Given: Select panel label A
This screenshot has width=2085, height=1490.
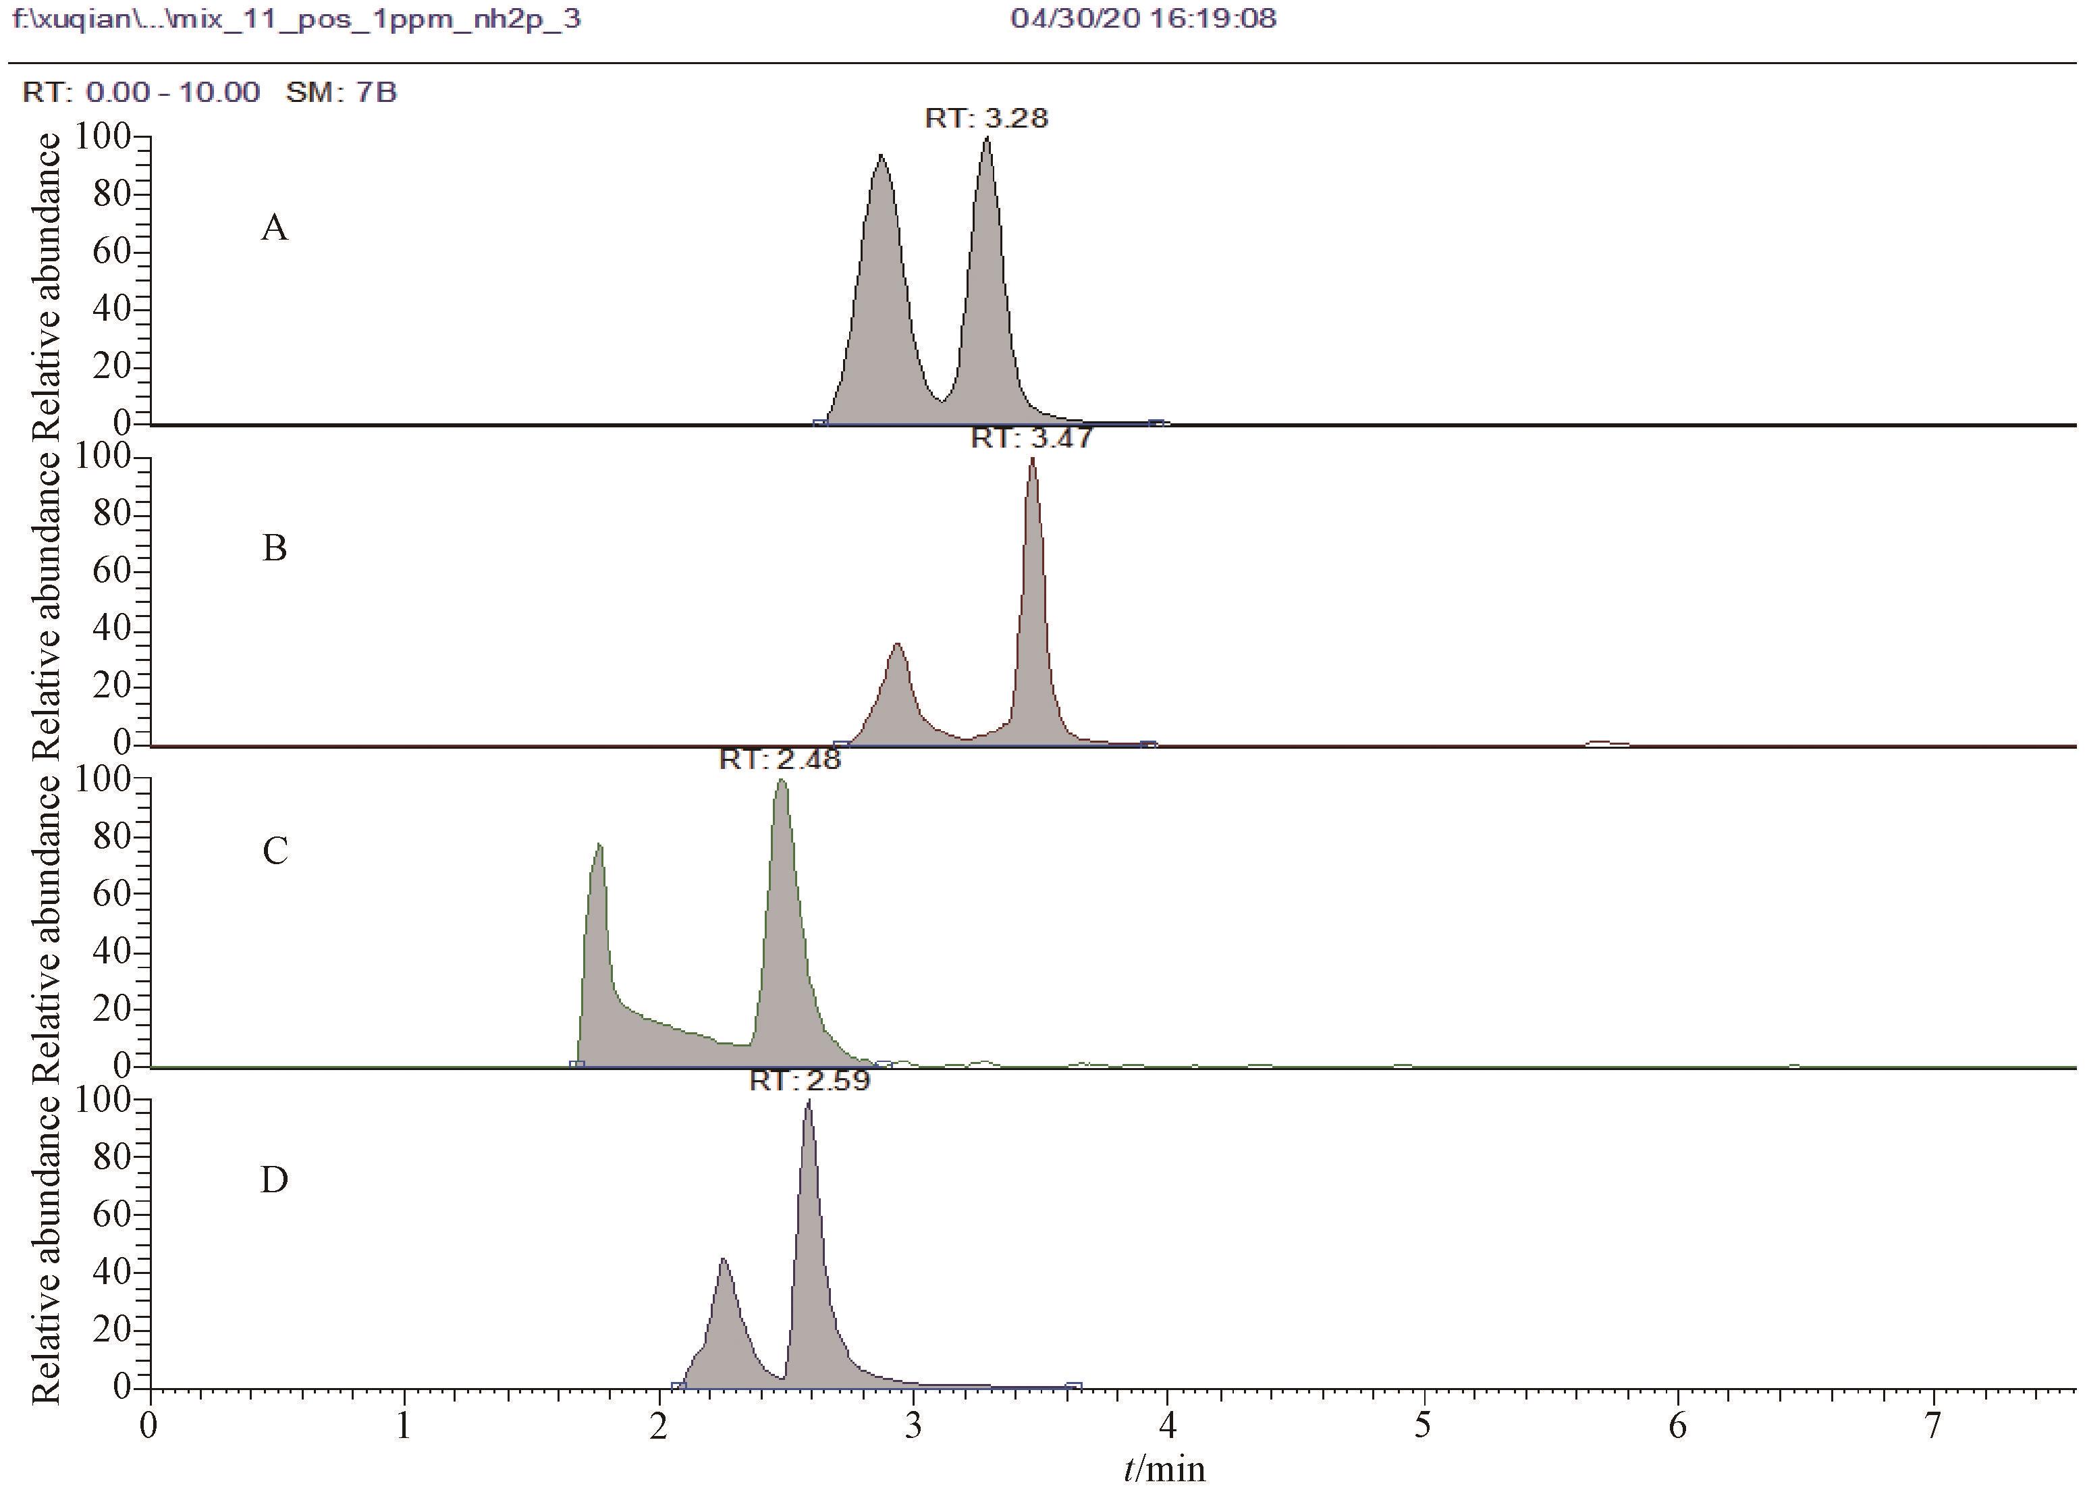Looking at the screenshot, I should (274, 227).
